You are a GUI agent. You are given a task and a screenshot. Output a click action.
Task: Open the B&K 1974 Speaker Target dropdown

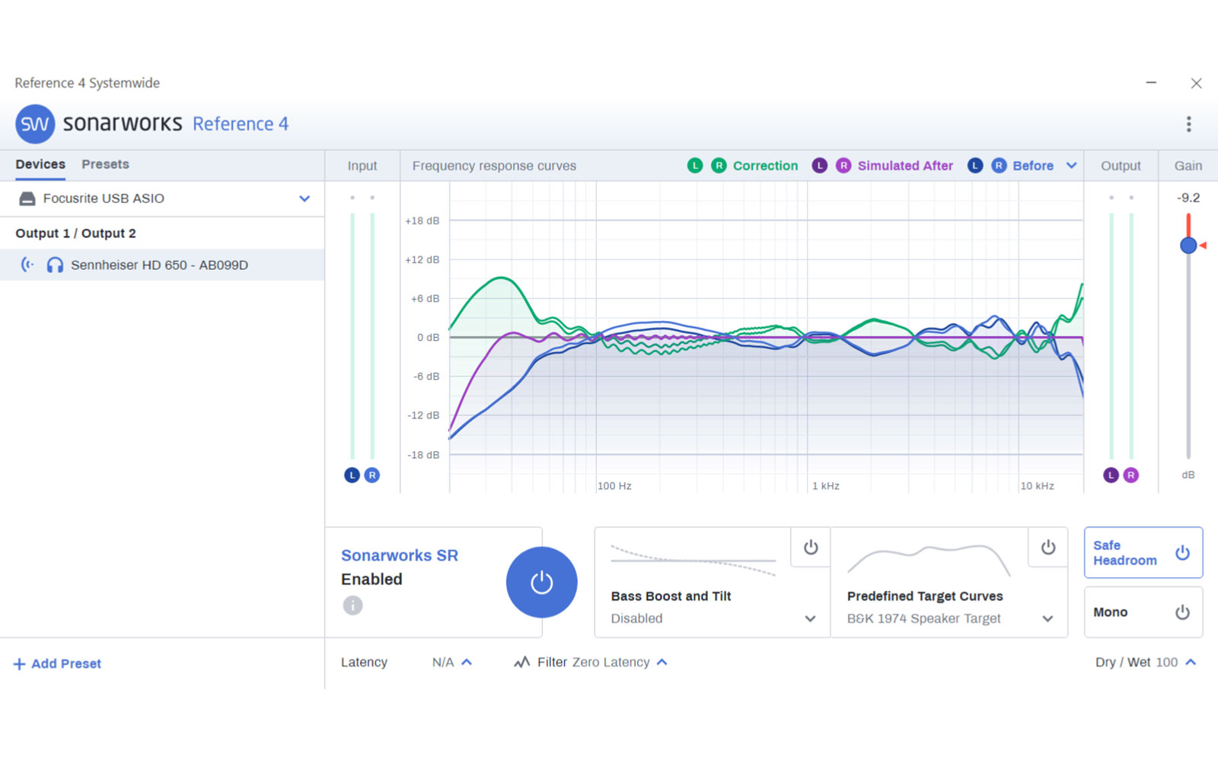click(1047, 618)
